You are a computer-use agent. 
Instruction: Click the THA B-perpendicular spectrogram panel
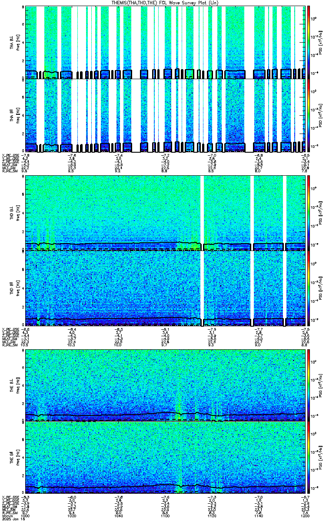(165, 42)
